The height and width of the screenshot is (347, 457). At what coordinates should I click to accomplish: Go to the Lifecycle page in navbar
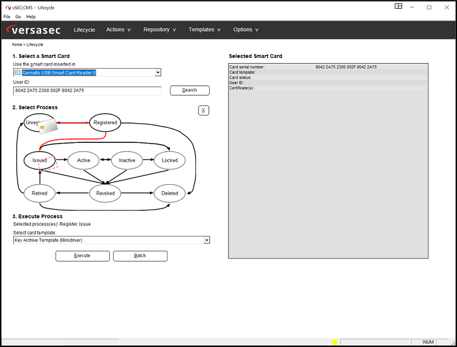click(84, 30)
